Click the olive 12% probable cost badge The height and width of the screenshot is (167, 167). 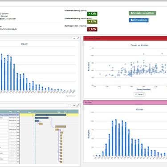click(92, 21)
